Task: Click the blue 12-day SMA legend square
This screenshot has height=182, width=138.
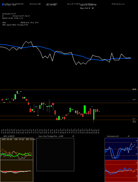Action: (x=3, y=4)
